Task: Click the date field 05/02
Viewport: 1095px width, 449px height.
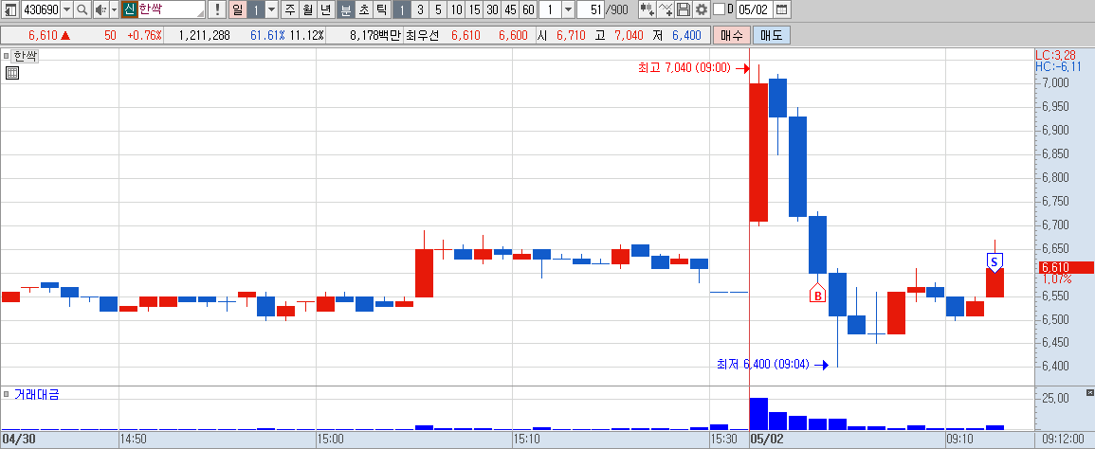Action: tap(755, 9)
